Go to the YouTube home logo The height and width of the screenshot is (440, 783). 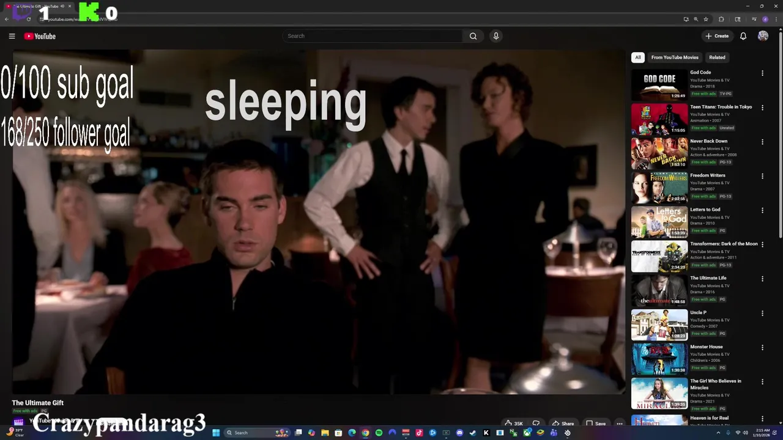40,36
